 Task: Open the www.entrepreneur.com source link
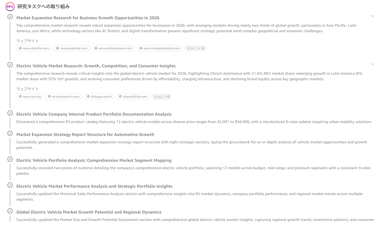point(113,49)
